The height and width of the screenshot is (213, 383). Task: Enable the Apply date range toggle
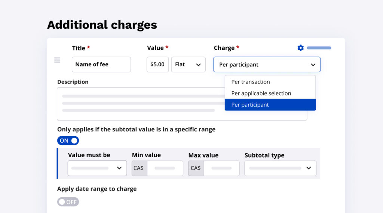pos(68,202)
